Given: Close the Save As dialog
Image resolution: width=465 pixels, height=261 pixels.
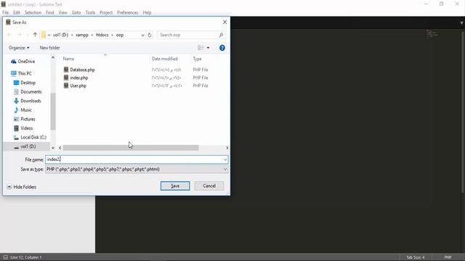Looking at the screenshot, I should tap(225, 22).
